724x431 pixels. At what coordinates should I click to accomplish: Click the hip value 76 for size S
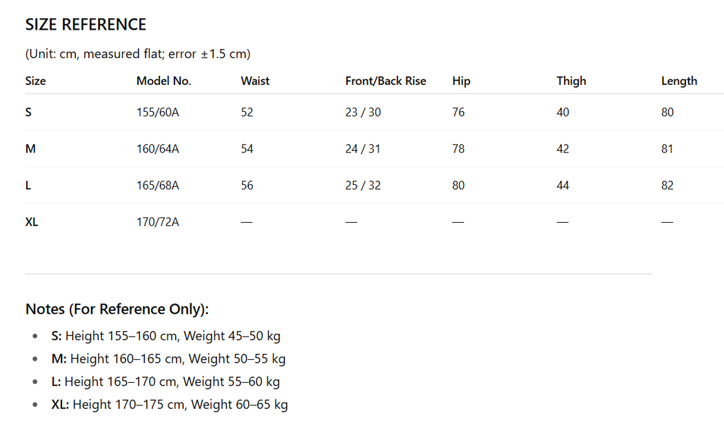click(459, 112)
